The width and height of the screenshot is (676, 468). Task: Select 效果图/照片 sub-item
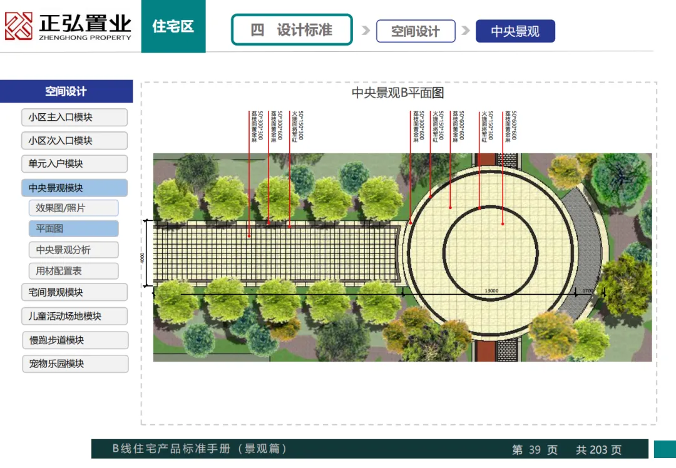tap(74, 208)
